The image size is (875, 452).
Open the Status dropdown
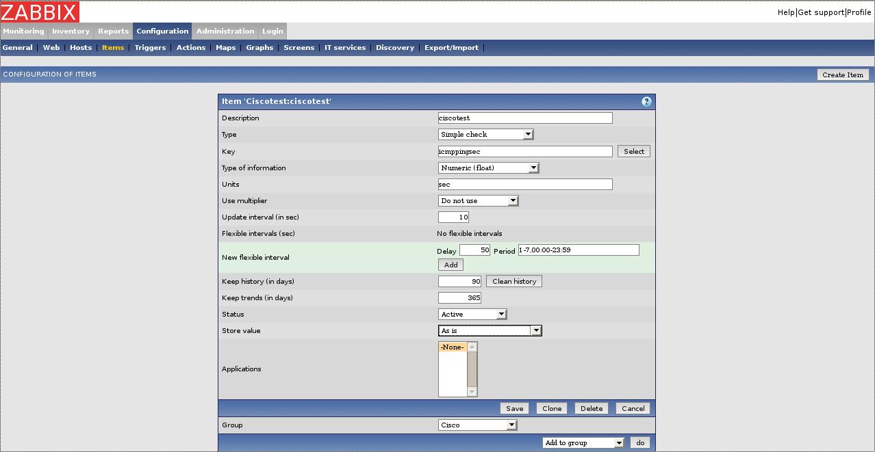tap(472, 314)
